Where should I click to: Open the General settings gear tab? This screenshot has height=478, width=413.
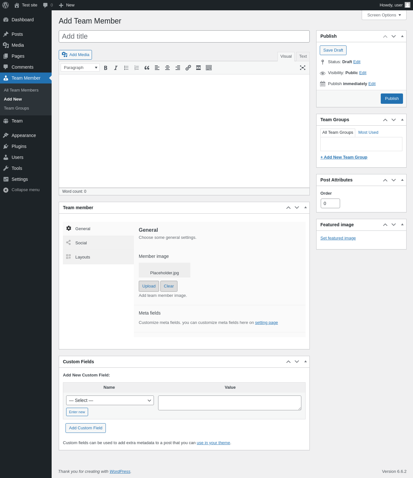coord(98,229)
